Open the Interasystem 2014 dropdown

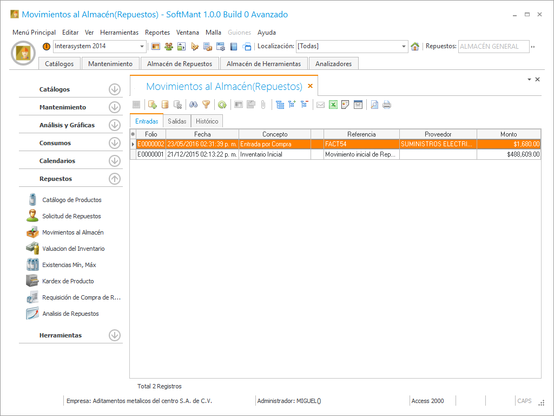(142, 47)
